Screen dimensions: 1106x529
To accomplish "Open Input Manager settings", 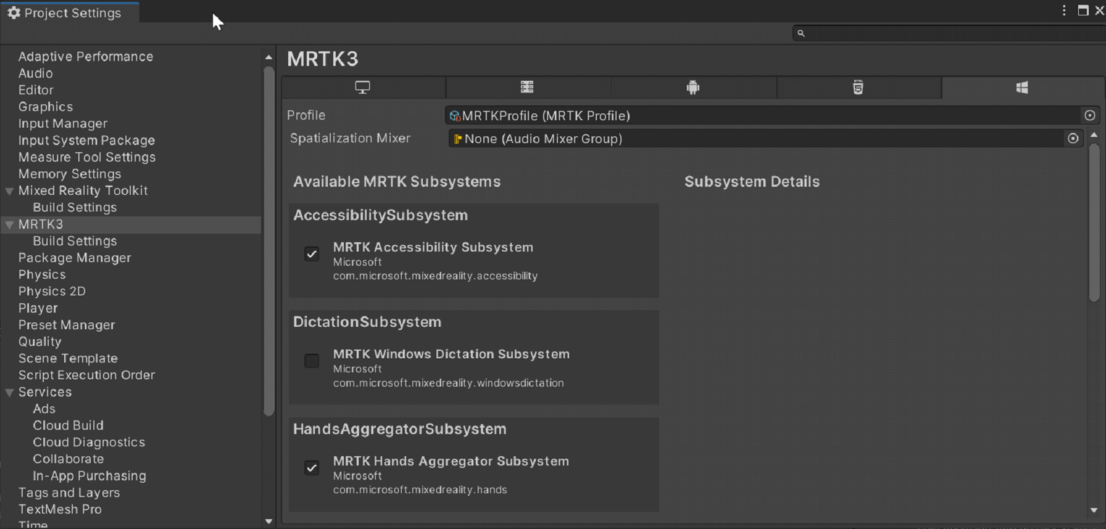I will coord(63,124).
